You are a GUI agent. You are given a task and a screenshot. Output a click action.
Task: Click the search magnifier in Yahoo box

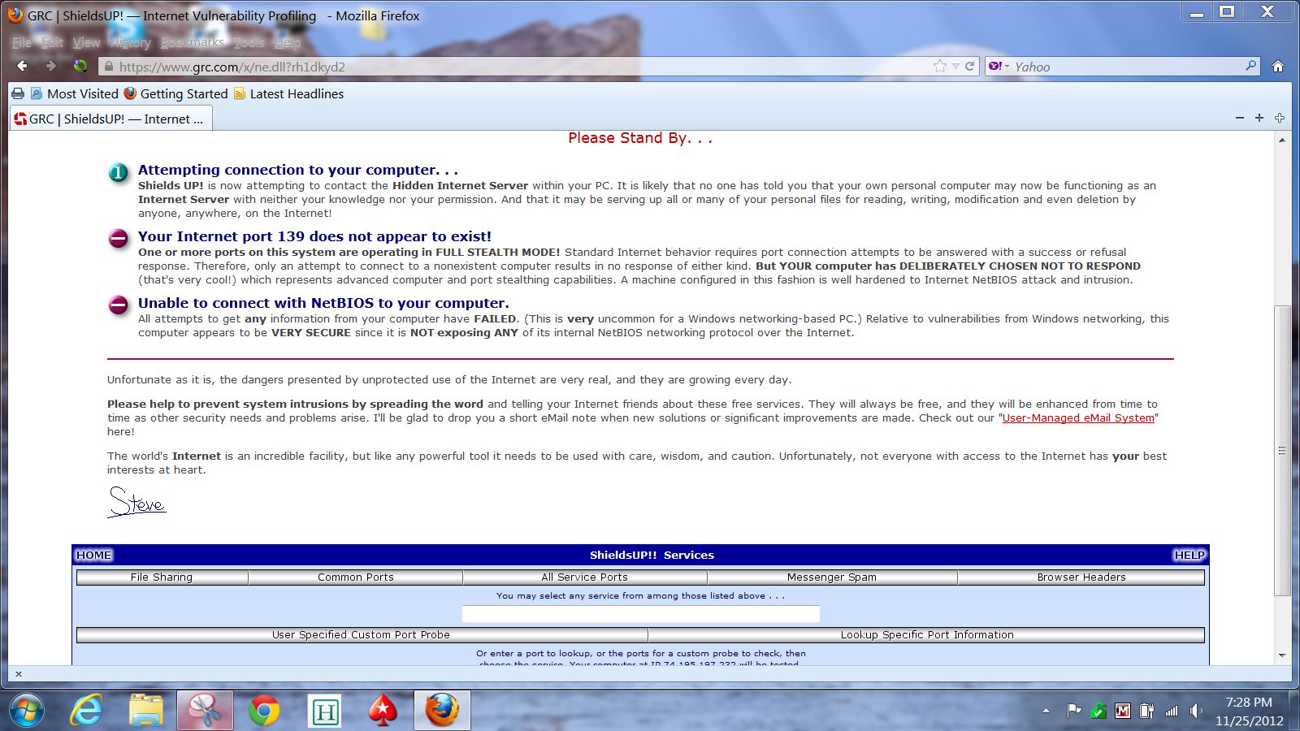click(1250, 67)
